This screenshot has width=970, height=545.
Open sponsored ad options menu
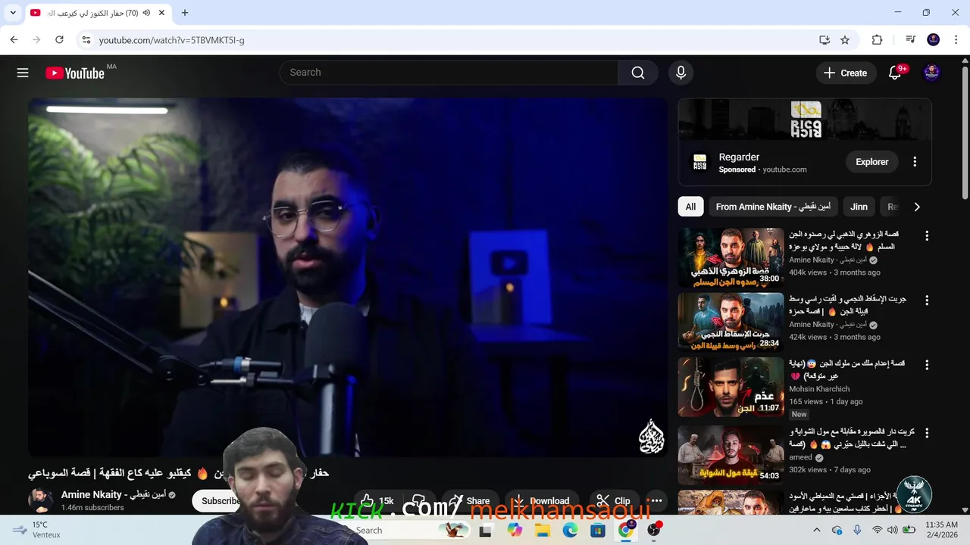click(x=915, y=162)
